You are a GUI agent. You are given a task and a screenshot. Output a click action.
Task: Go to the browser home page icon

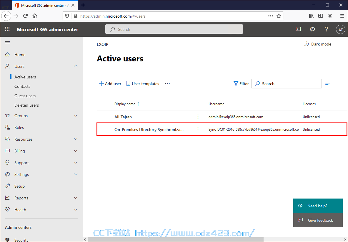pos(35,16)
